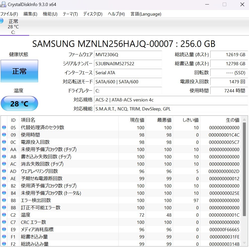Click status dot for AD ウェアレベリング回数
The width and height of the screenshot is (249, 248).
(x=4, y=171)
